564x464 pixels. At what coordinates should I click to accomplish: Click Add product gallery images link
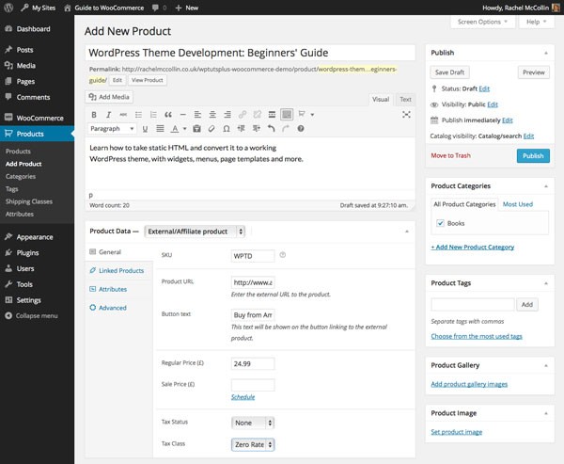point(469,384)
